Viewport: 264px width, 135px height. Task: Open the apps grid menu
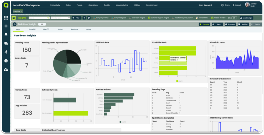point(6,18)
